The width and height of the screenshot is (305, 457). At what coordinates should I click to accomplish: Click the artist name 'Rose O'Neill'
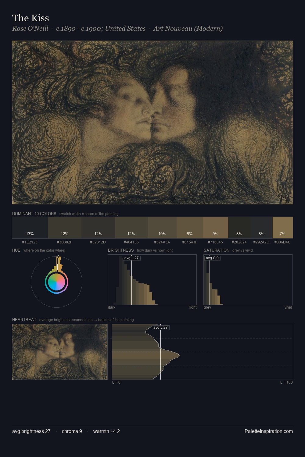tap(30, 28)
